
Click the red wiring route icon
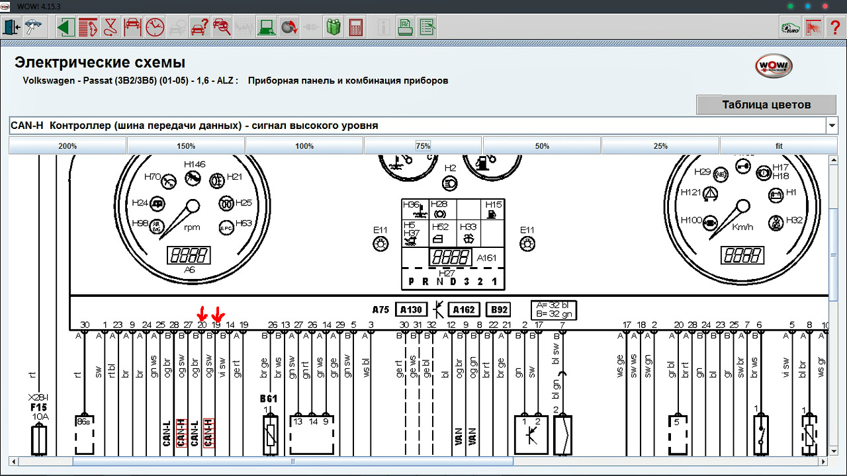click(110, 27)
